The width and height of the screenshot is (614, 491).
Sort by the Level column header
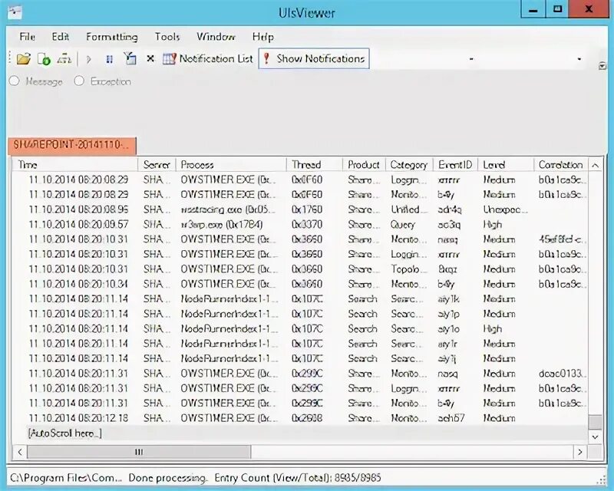pos(506,164)
